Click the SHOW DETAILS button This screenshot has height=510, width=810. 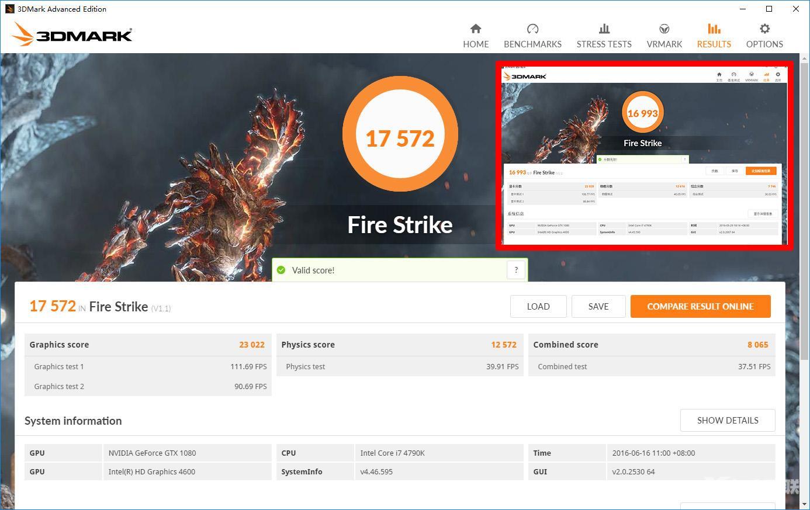[x=728, y=420]
